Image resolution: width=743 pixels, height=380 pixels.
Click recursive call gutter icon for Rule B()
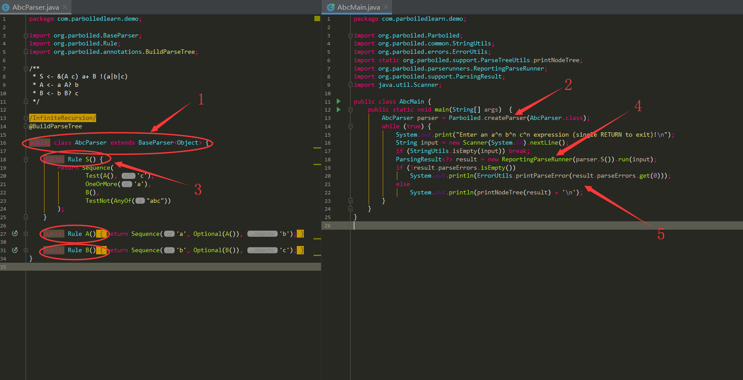[15, 250]
